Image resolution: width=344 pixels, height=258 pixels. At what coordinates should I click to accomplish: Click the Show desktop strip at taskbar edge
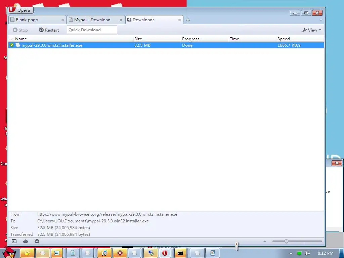click(x=341, y=253)
